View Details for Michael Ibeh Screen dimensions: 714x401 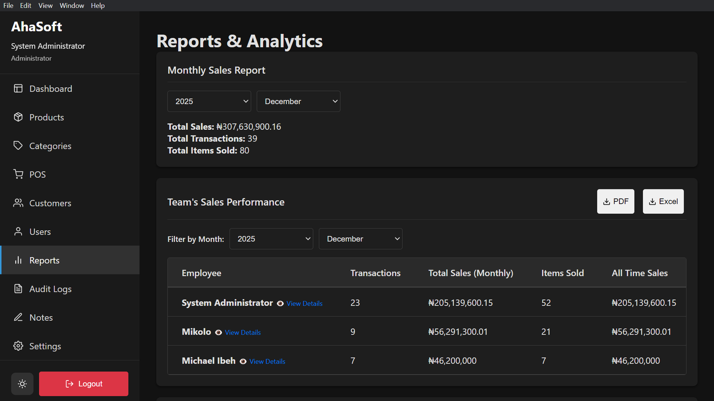(x=267, y=361)
